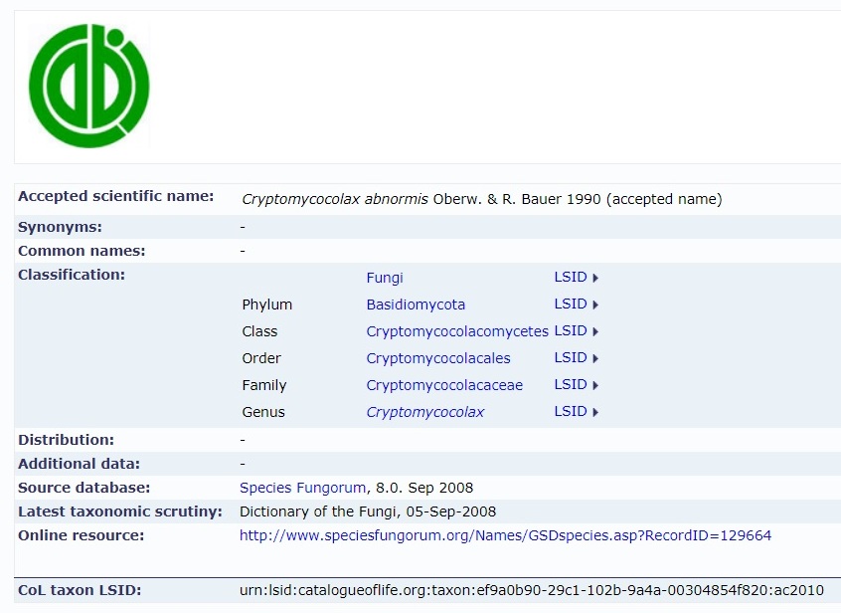841x613 pixels.
Task: Follow the Cryptomycocolacales order link
Action: pos(438,358)
